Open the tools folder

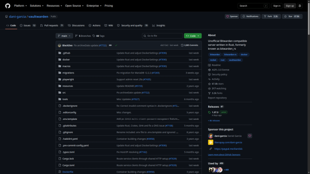[x=65, y=99]
